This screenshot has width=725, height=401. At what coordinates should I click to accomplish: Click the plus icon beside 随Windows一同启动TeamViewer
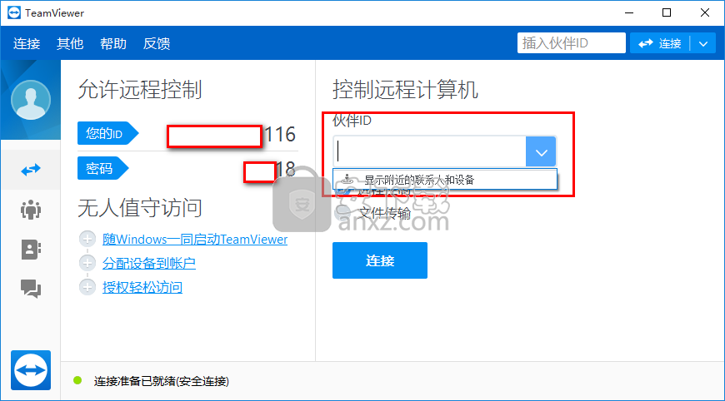pos(87,239)
